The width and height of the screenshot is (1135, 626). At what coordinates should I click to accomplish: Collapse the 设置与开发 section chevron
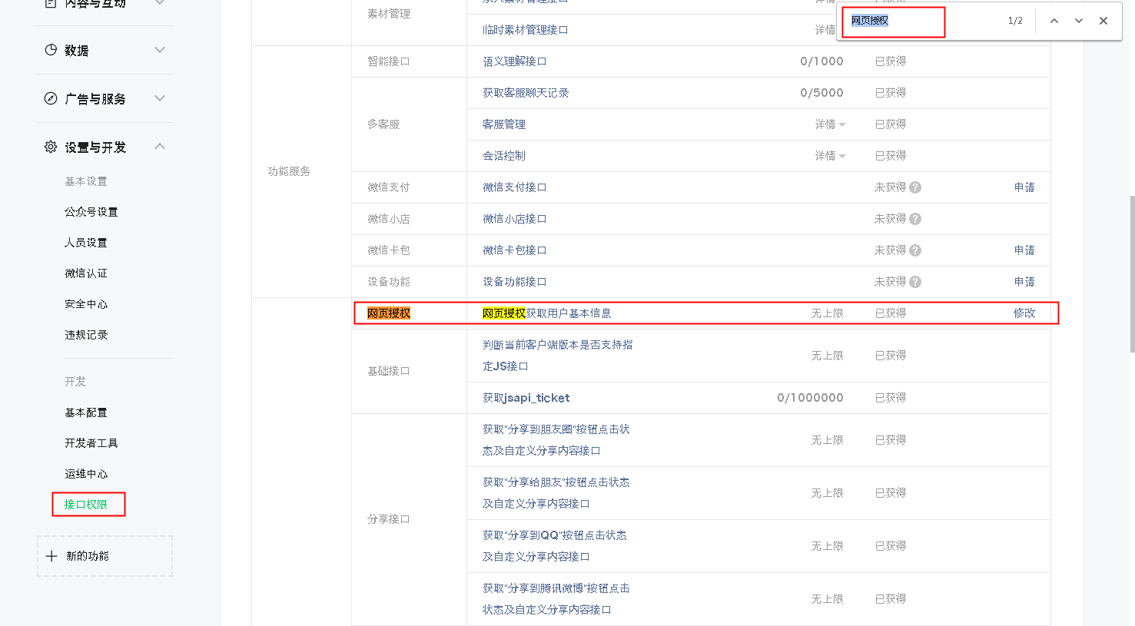[x=160, y=147]
